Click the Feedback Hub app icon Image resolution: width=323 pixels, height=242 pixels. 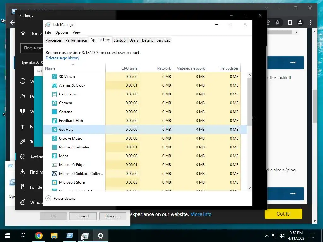(x=54, y=121)
